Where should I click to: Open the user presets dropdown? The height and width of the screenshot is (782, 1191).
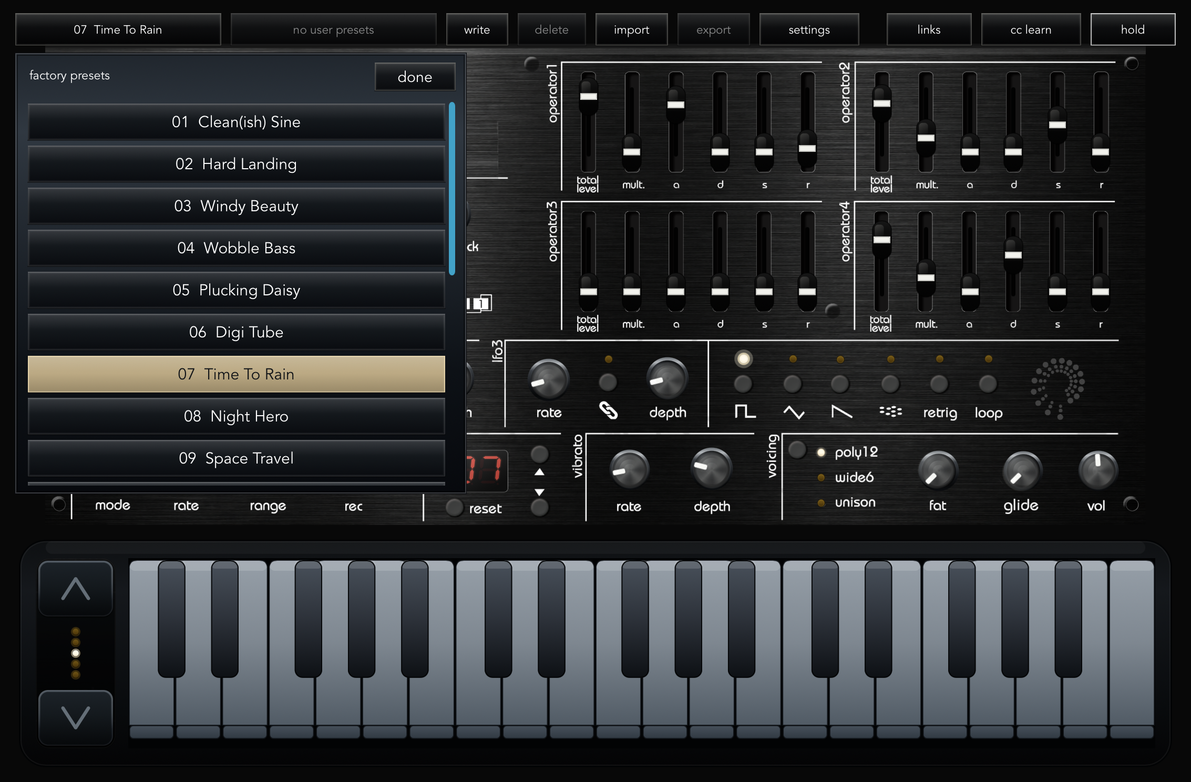pyautogui.click(x=333, y=29)
